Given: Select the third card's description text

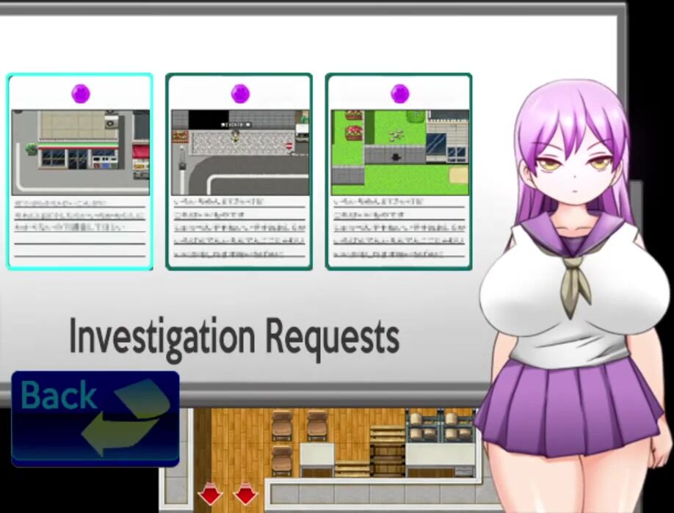Looking at the screenshot, I should click(x=399, y=228).
